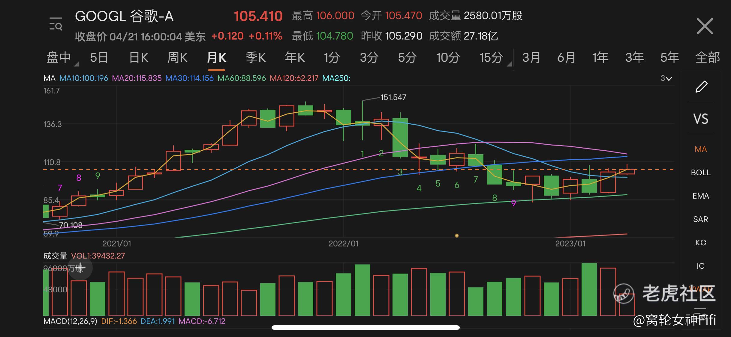Click the MA10 value label
Viewport: 731px width, 337px height.
click(x=84, y=78)
